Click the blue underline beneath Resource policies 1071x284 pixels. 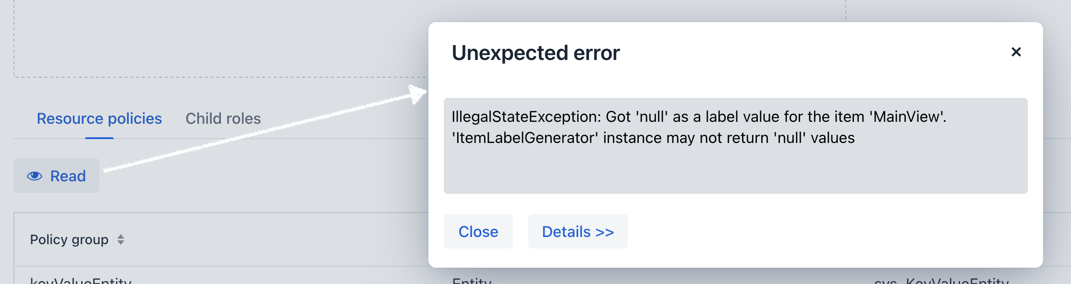(99, 138)
